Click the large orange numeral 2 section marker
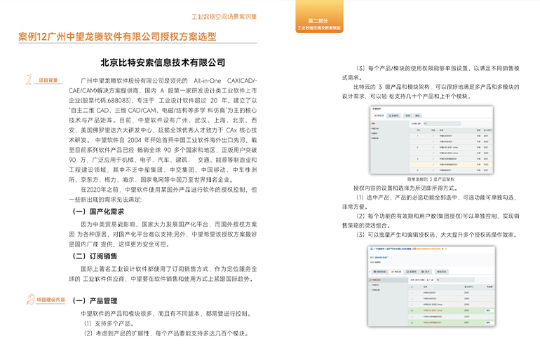 click(31, 299)
